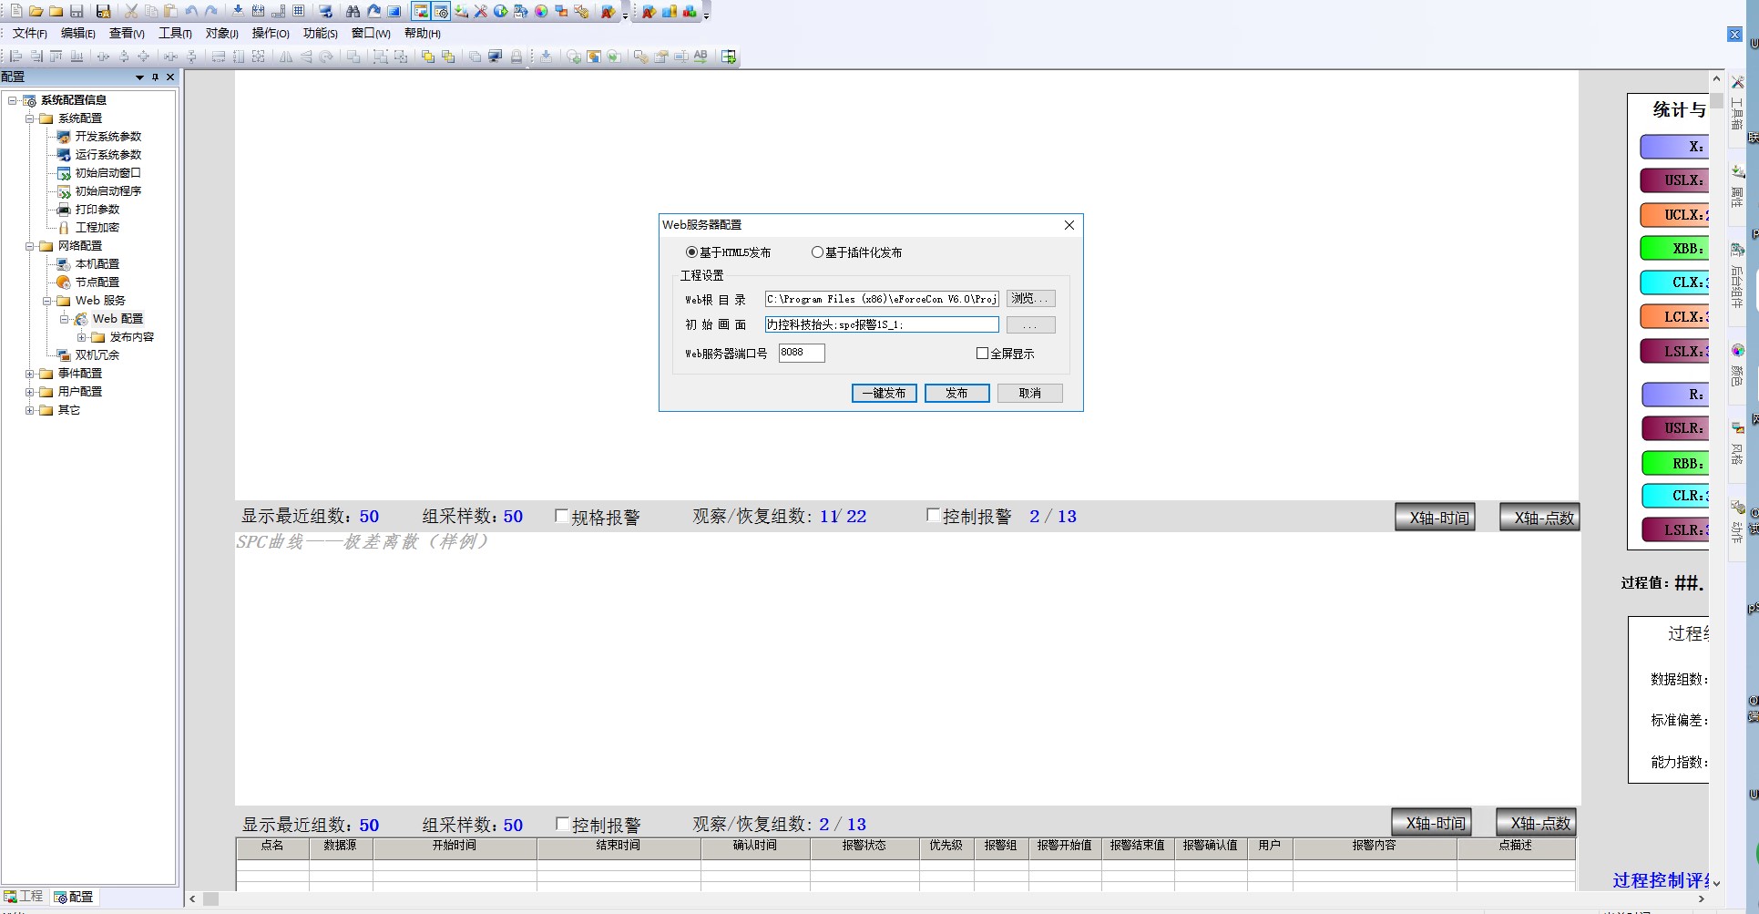Select the 工程加密 lock item

(97, 228)
